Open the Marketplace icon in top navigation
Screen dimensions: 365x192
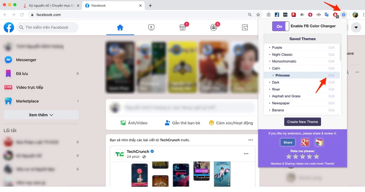coord(182,28)
